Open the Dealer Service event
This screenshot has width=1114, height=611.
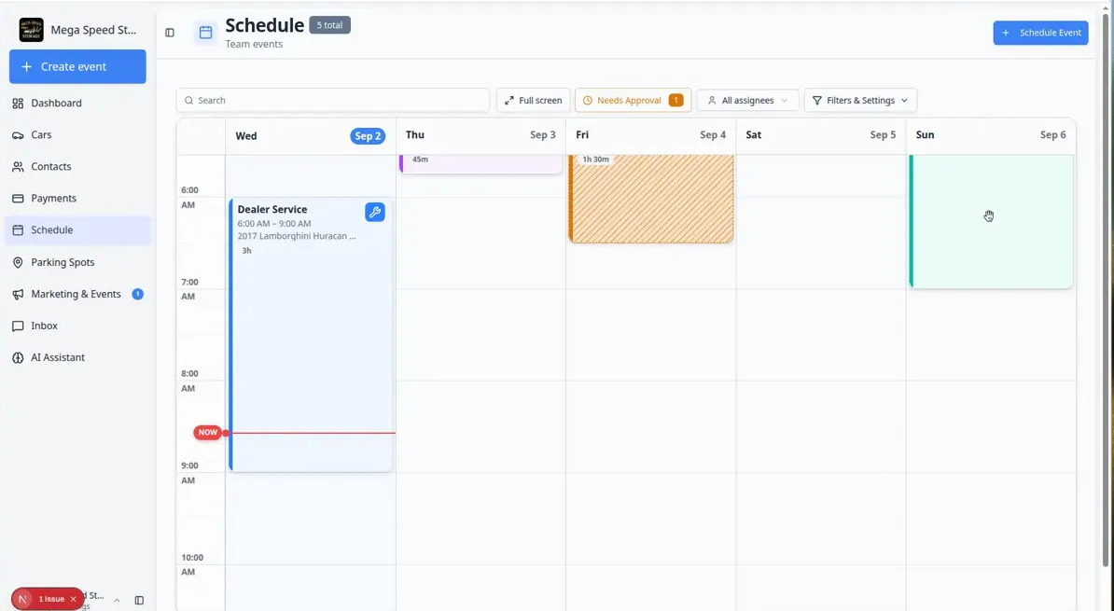tap(311, 335)
